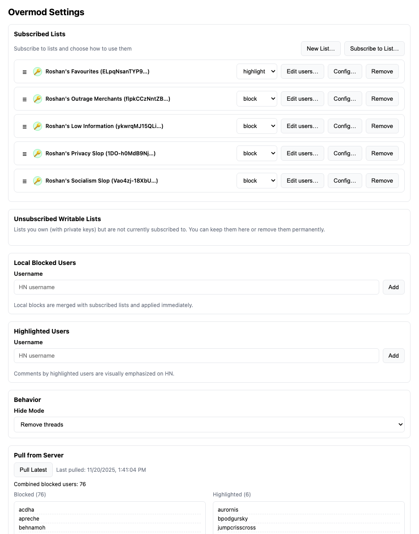Click the key icon beside Roshan's Privacy Slop
This screenshot has width=419, height=534.
pos(38,154)
